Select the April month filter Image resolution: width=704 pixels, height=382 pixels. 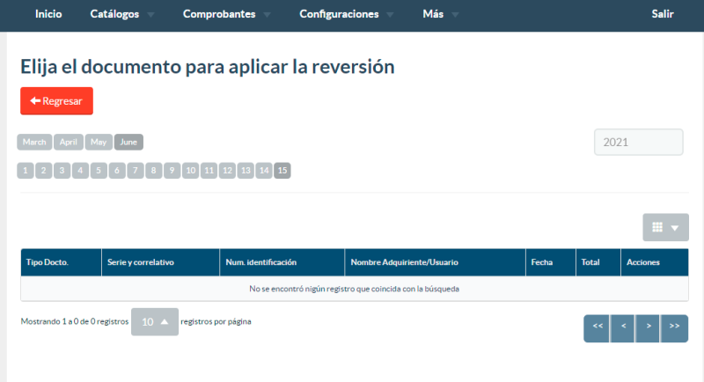coord(69,142)
